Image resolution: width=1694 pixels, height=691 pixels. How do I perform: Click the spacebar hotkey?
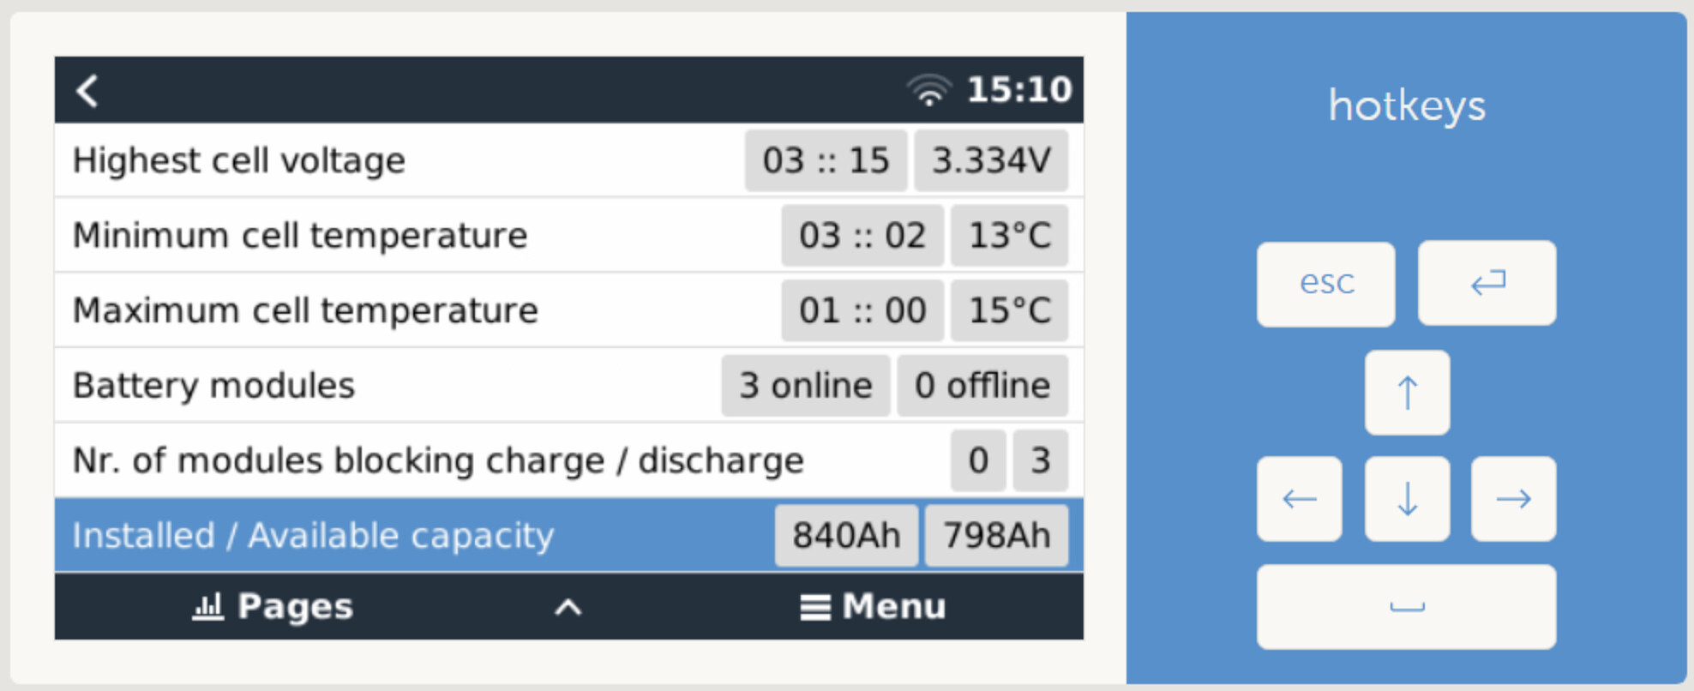pos(1406,607)
